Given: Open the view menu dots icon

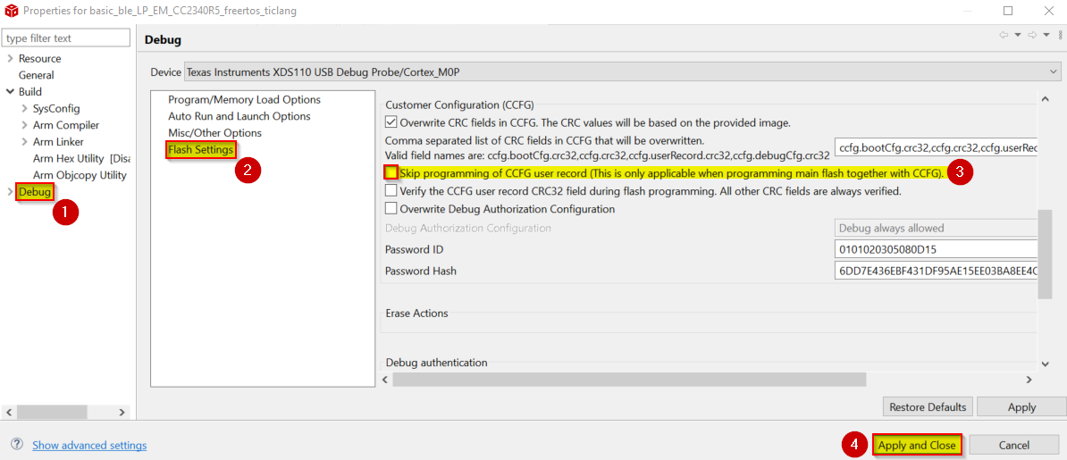Looking at the screenshot, I should 1060,35.
